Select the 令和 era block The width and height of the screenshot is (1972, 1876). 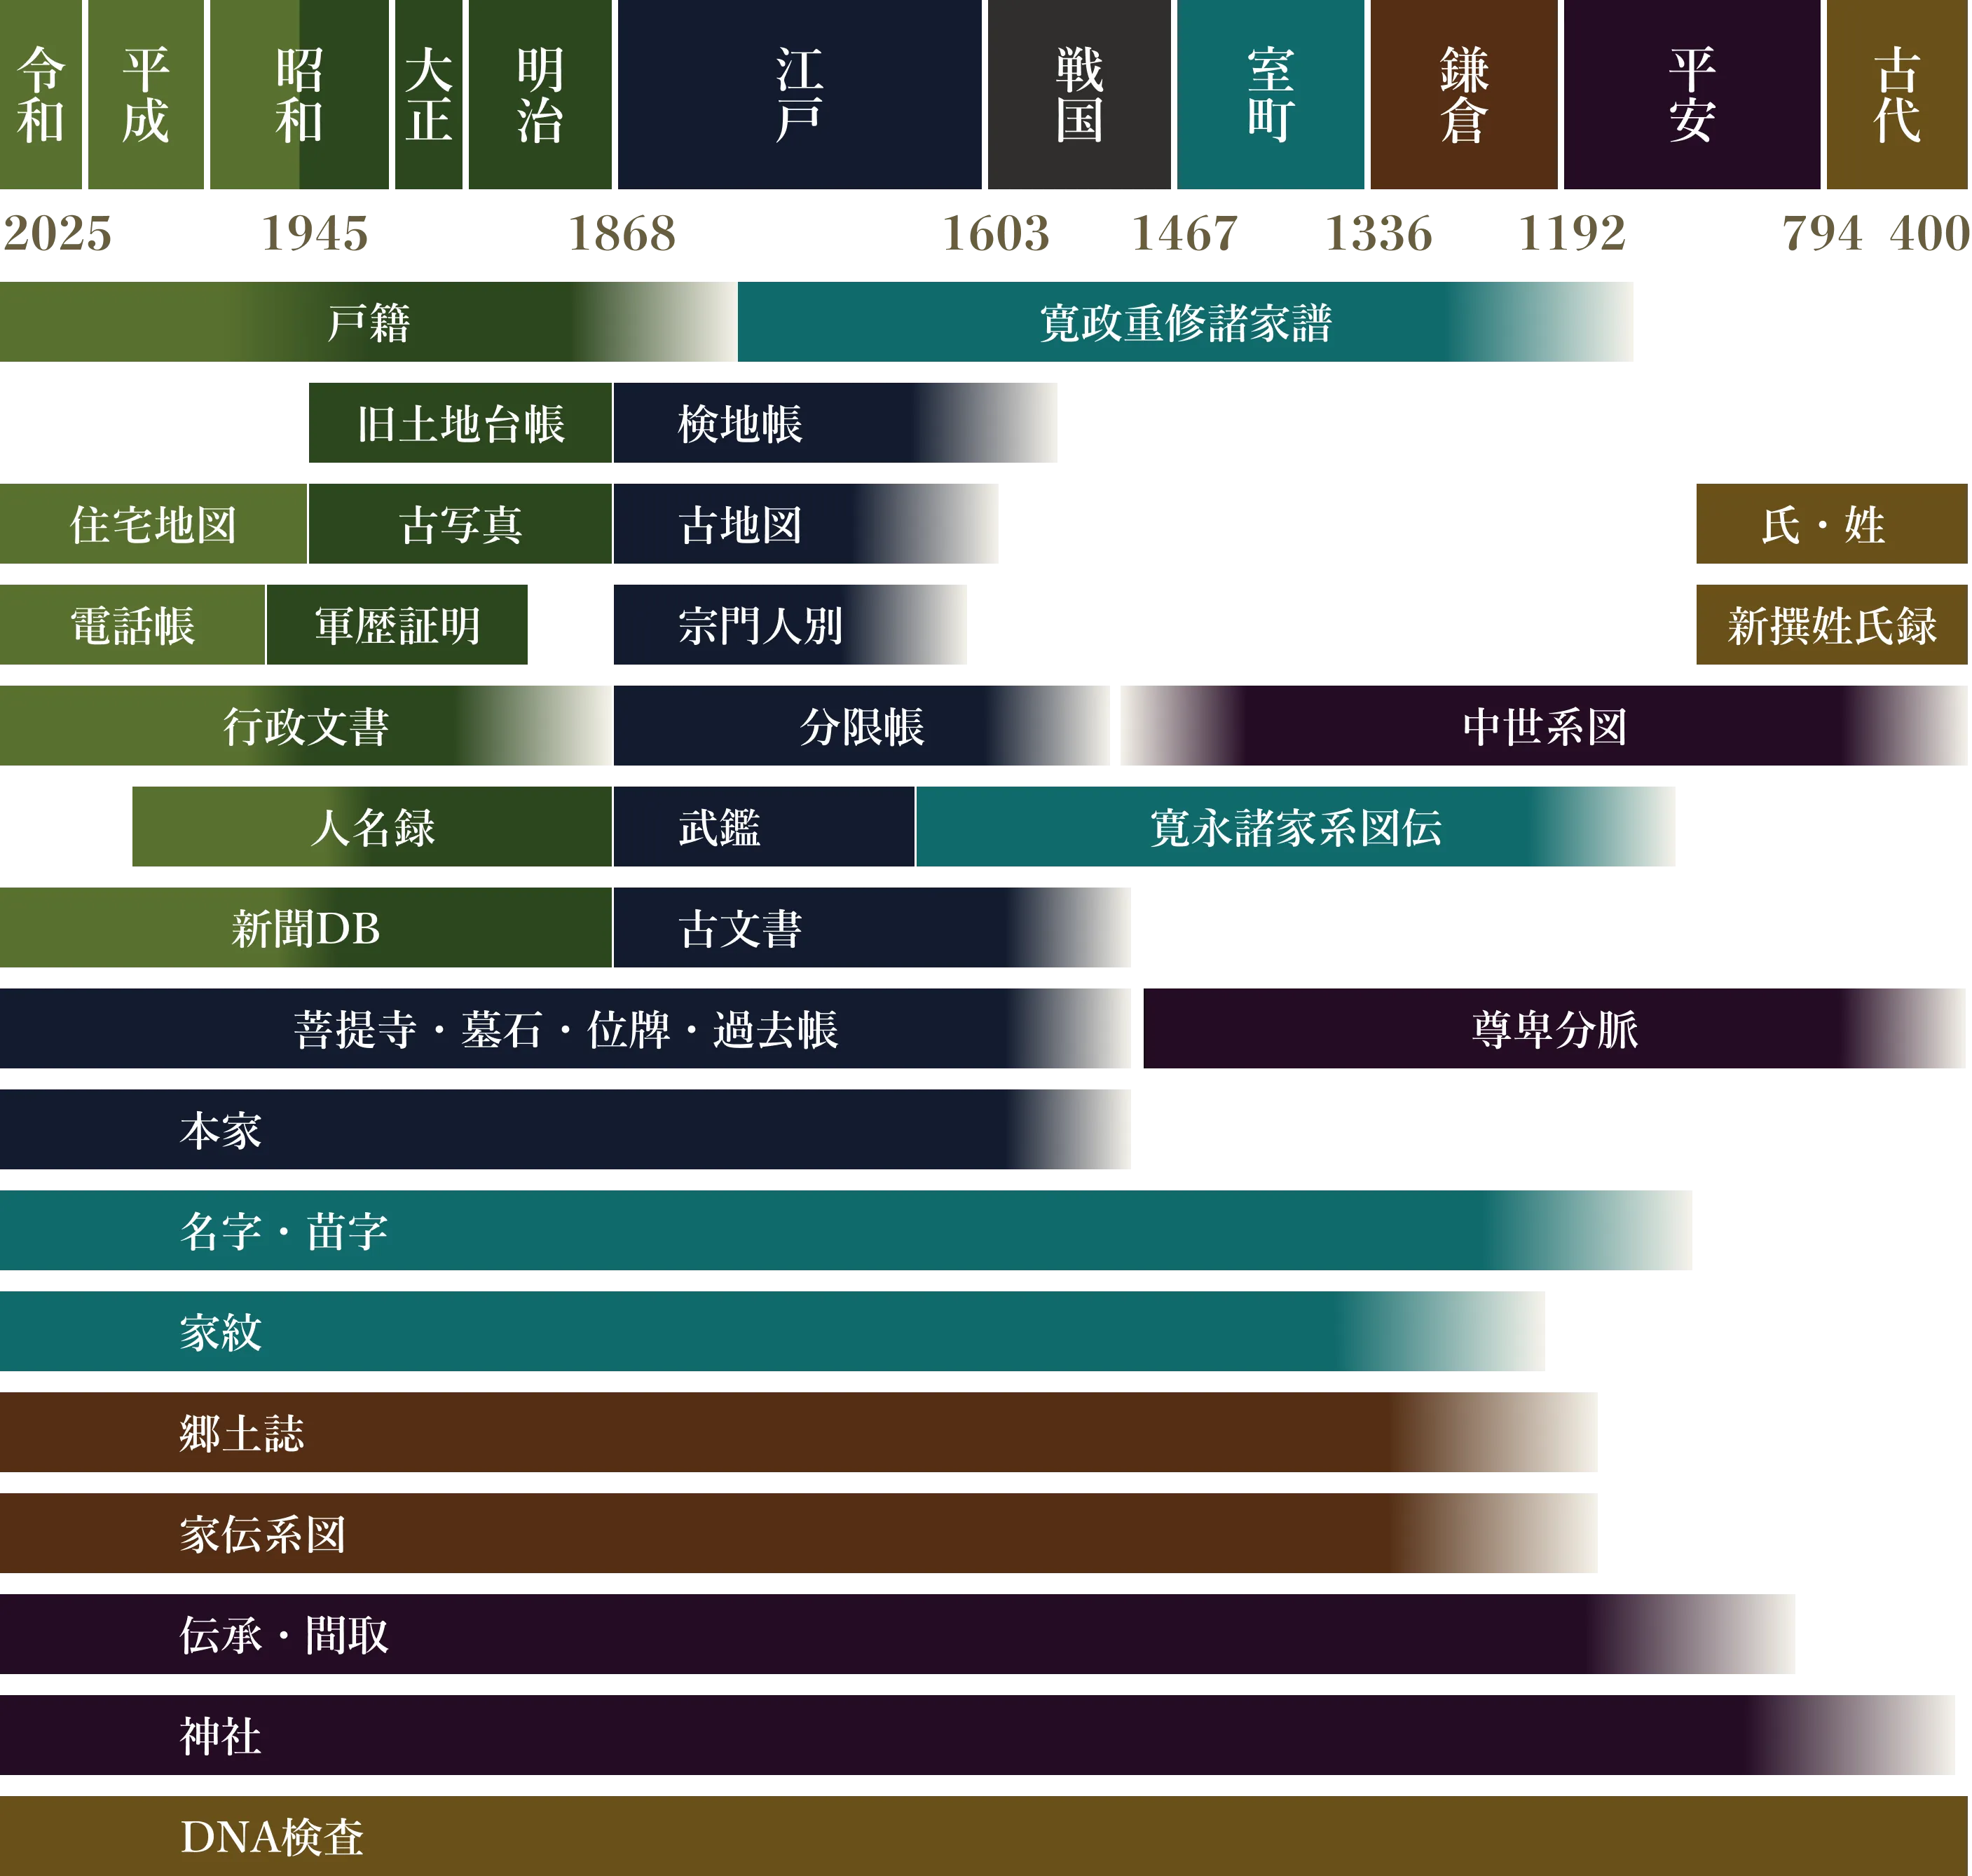(40, 94)
